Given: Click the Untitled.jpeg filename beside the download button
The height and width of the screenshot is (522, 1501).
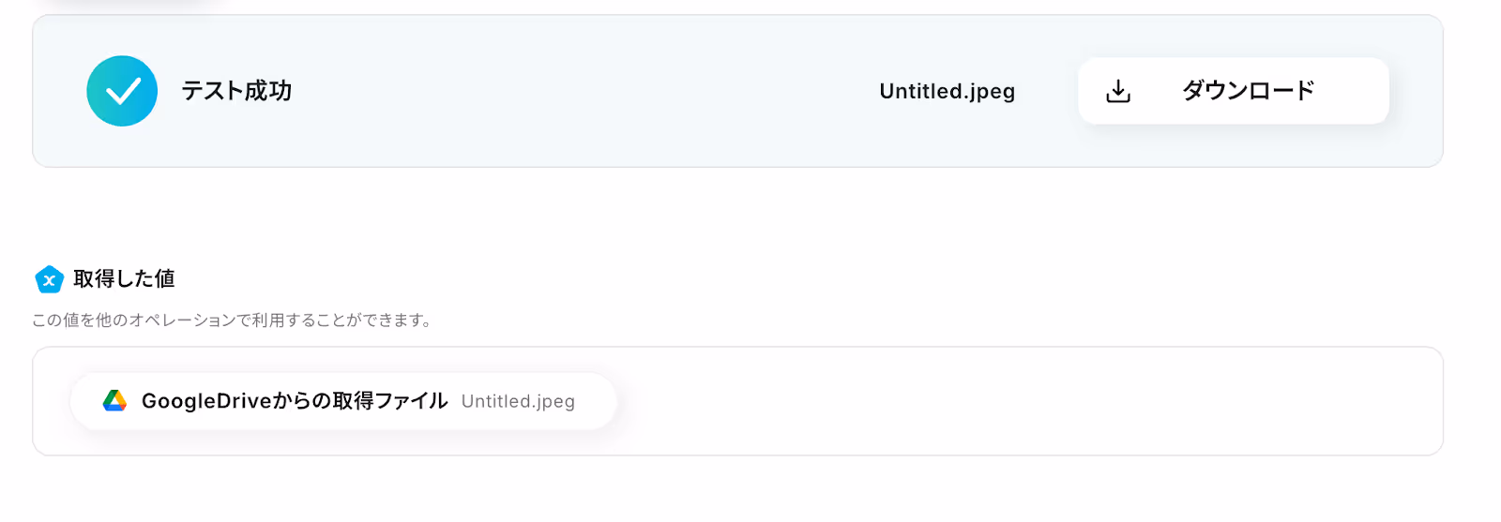Looking at the screenshot, I should pyautogui.click(x=947, y=91).
